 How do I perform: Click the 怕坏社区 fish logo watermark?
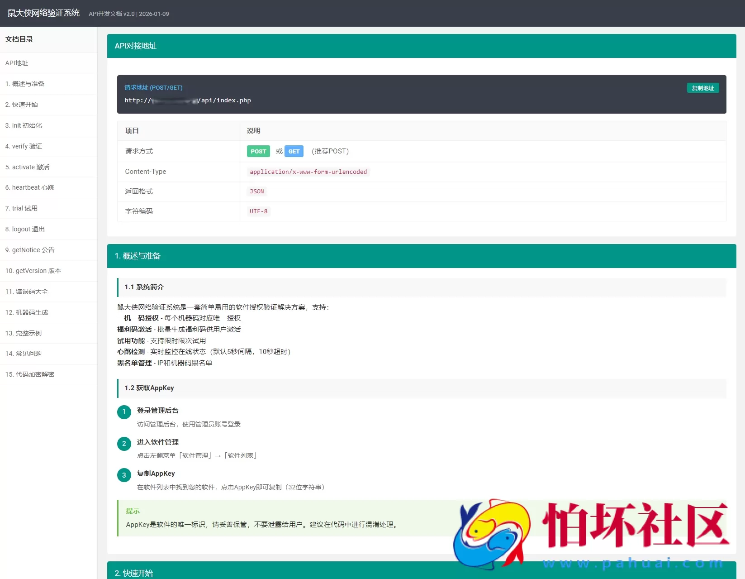pyautogui.click(x=493, y=534)
